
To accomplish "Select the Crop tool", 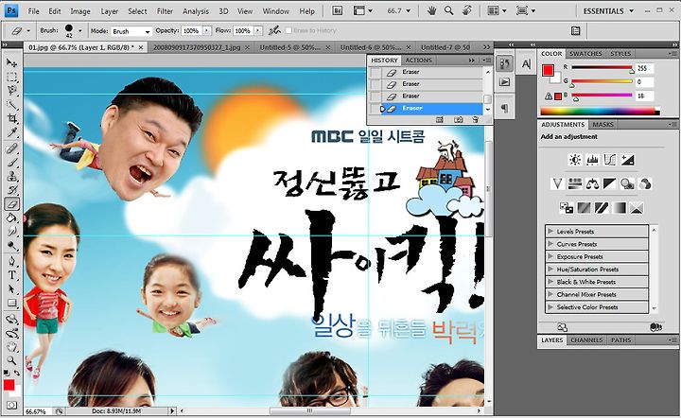I will click(11, 118).
